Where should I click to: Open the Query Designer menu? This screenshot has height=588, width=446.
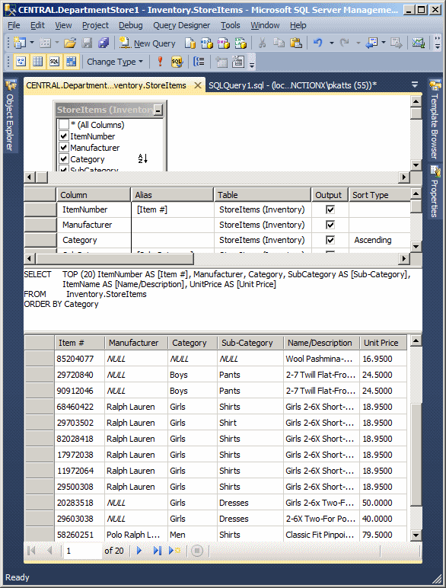181,25
